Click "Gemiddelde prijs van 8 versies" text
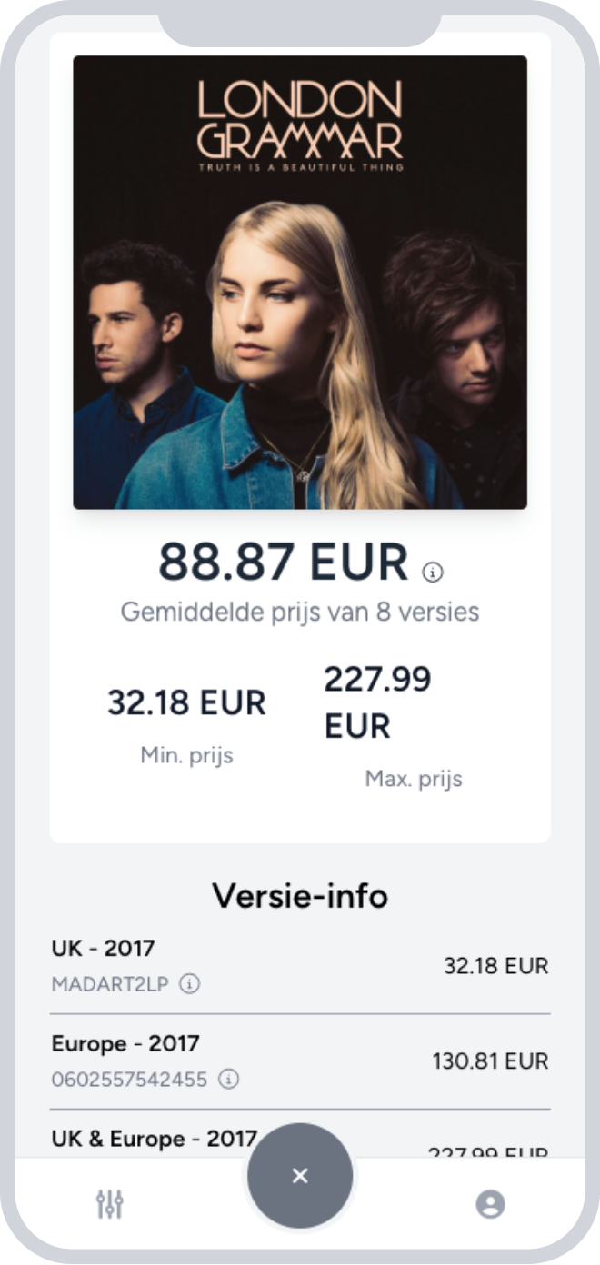 pos(300,612)
